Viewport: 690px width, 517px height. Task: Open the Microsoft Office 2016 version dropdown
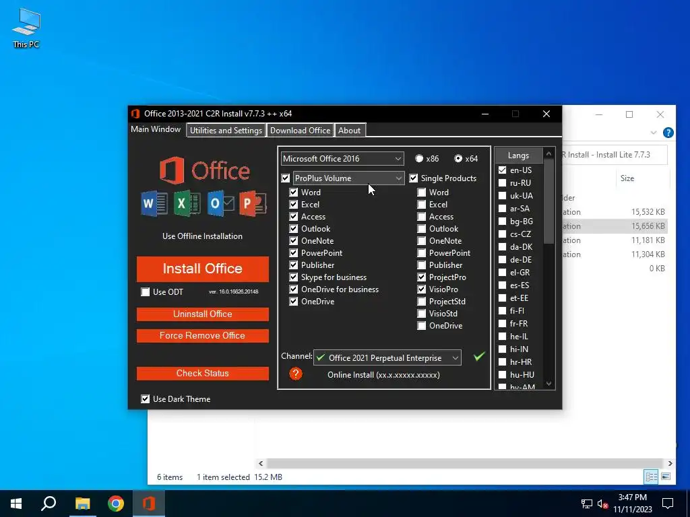pos(342,159)
